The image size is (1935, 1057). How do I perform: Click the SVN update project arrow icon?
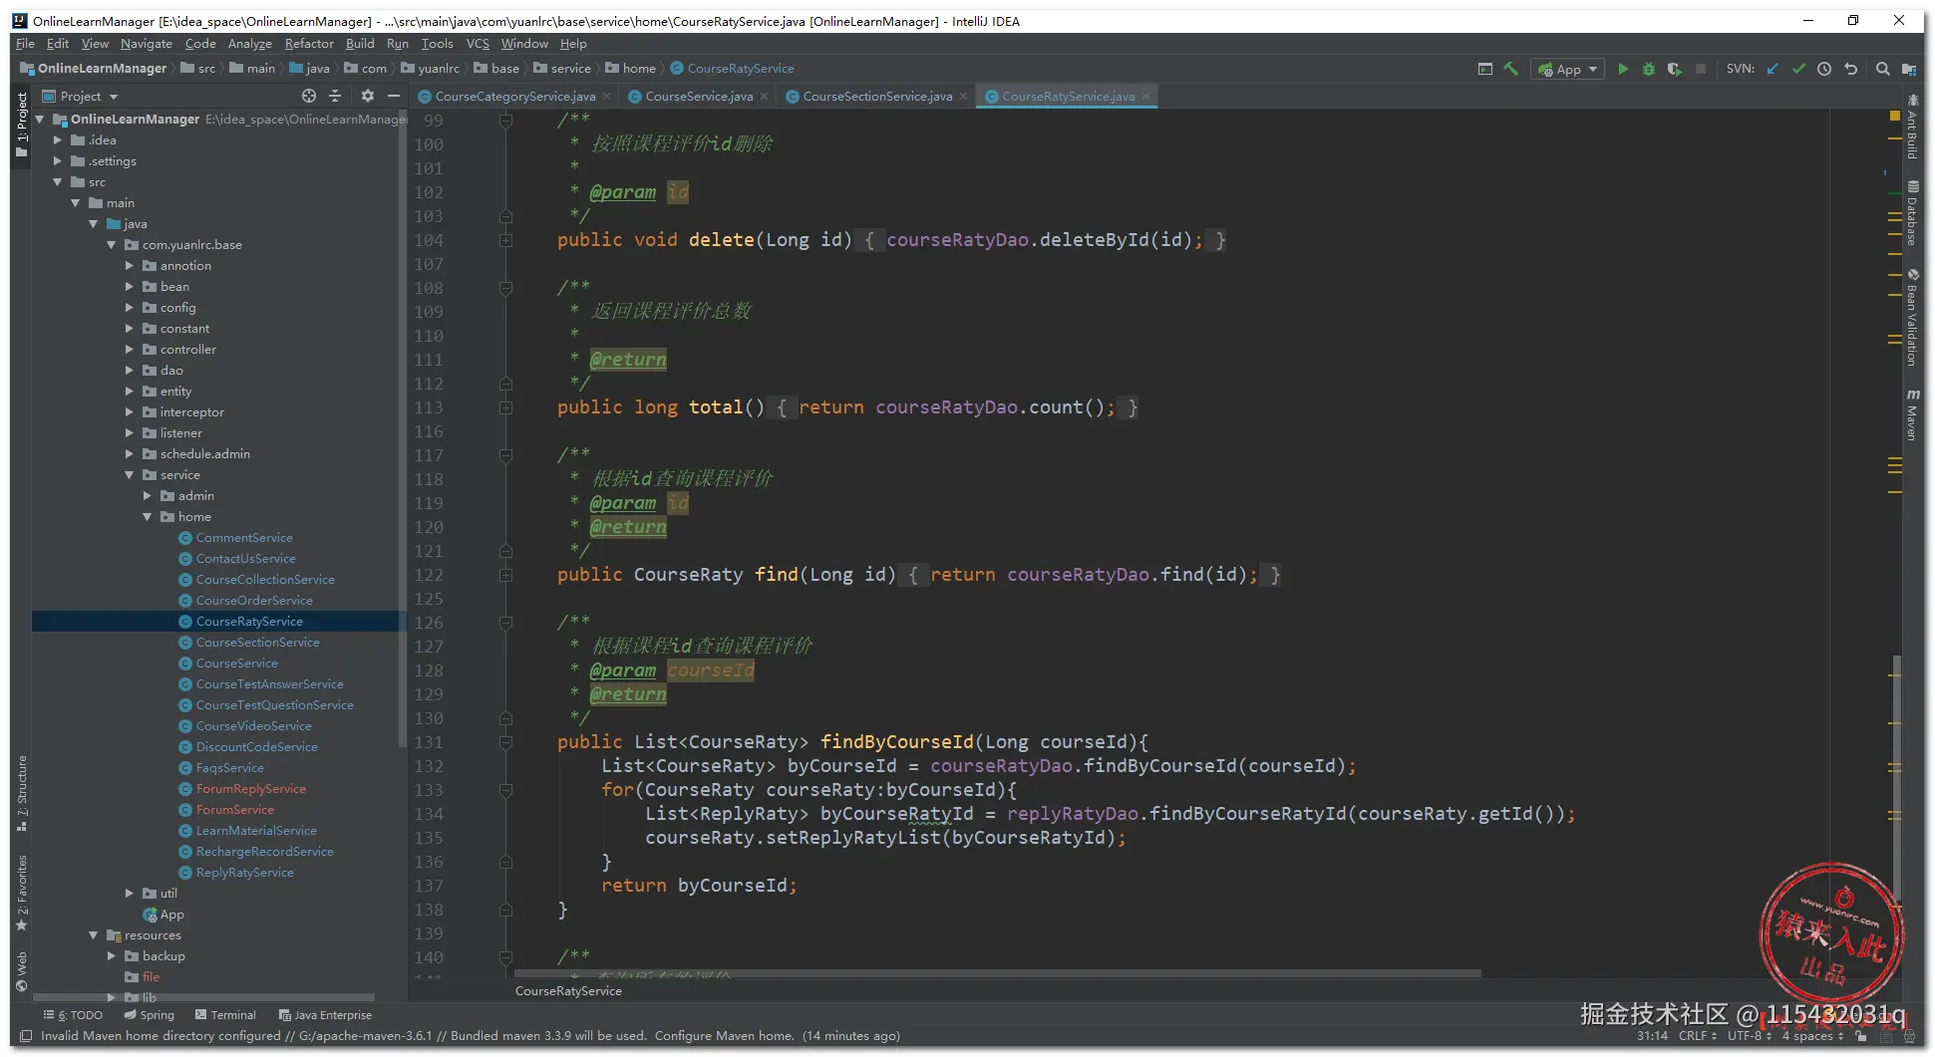pyautogui.click(x=1773, y=69)
